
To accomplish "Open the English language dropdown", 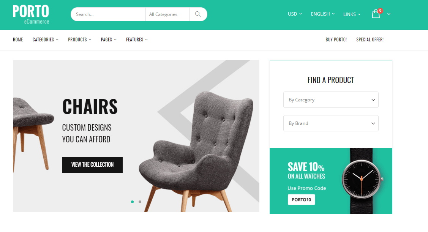I will 323,14.
